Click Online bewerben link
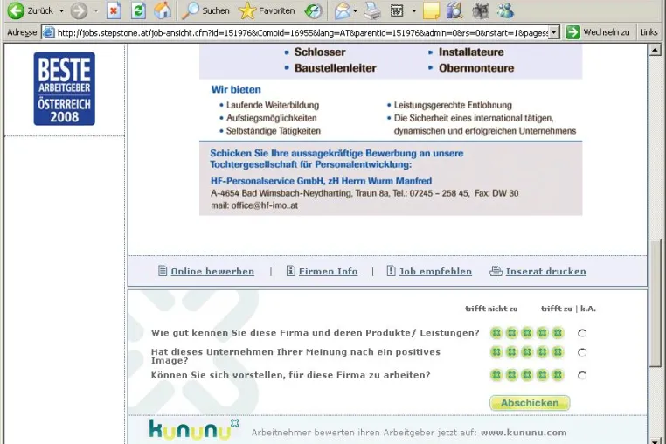 212,272
